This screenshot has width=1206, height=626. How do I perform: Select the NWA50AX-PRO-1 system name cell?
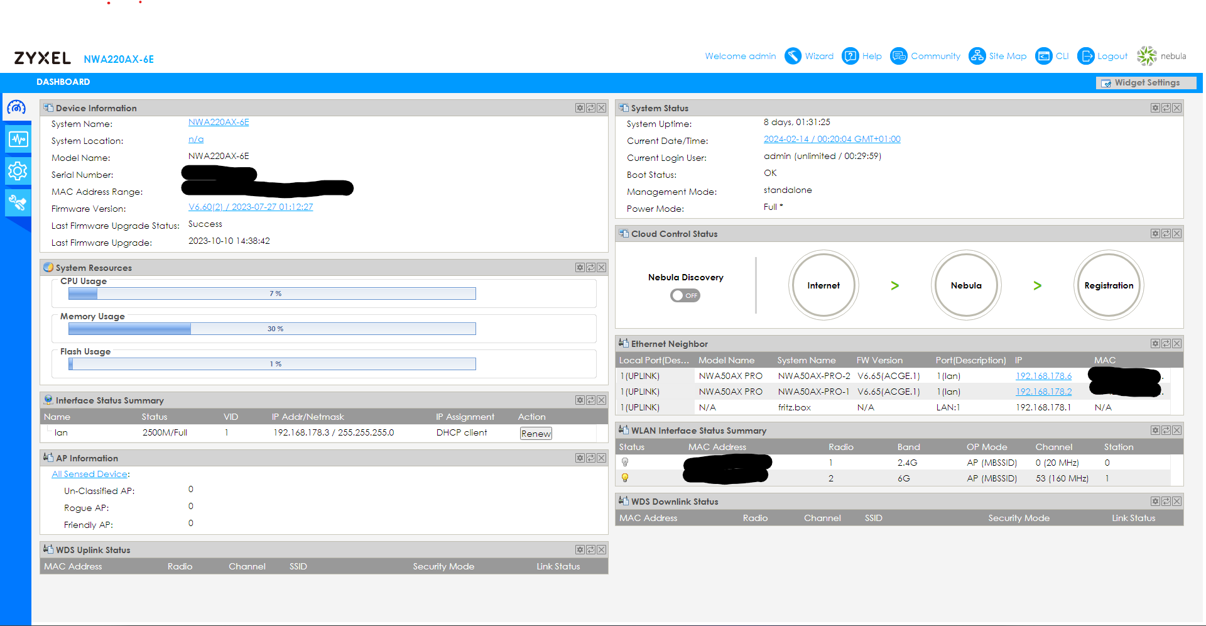point(814,392)
